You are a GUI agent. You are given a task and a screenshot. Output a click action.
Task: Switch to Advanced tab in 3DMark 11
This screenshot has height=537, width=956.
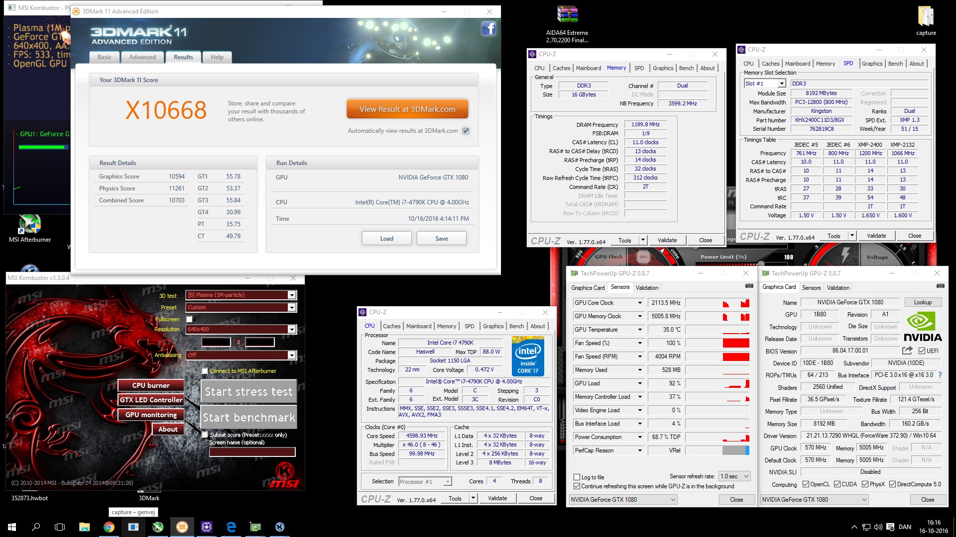142,57
